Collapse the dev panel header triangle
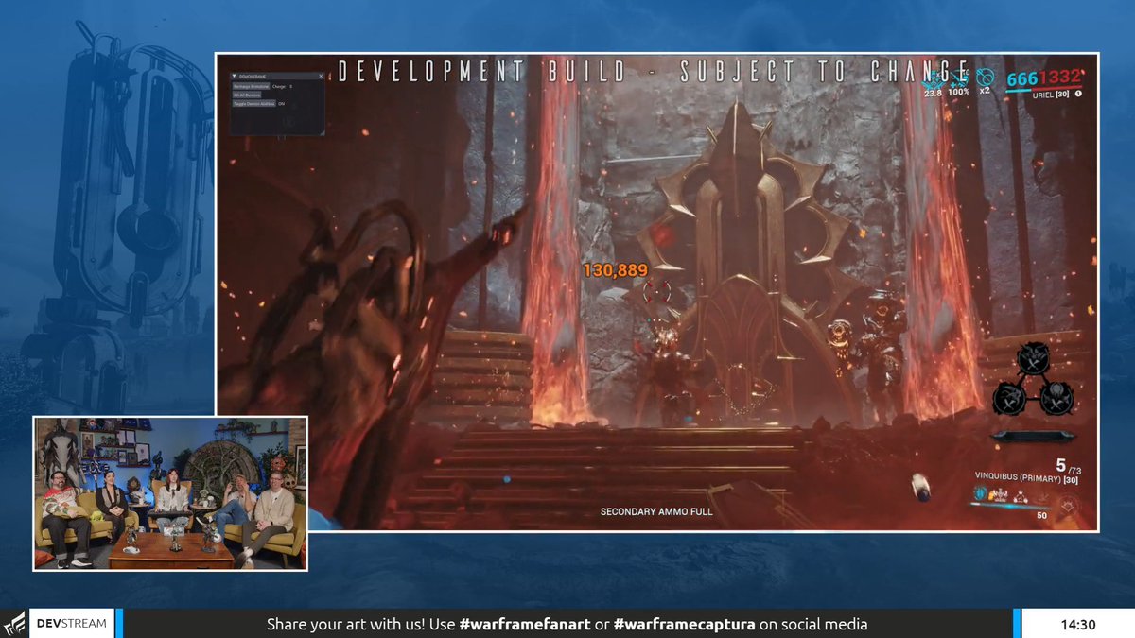This screenshot has width=1135, height=638. tap(234, 77)
